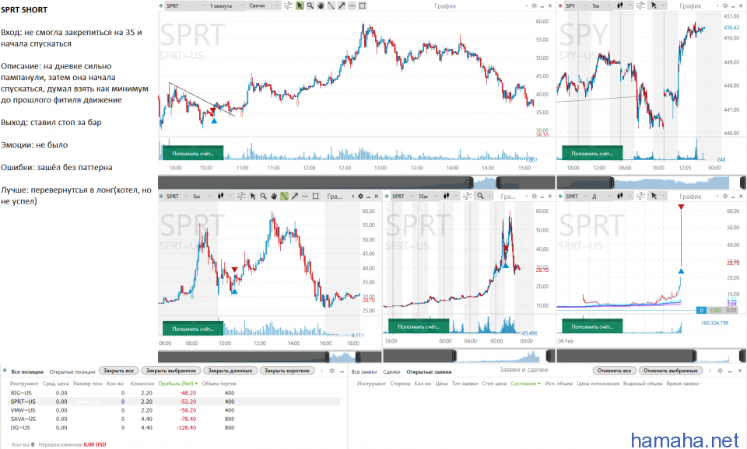The height and width of the screenshot is (449, 747).
Task: Open ticker dropdown of 1-minute SPRT chart
Action: [x=185, y=5]
